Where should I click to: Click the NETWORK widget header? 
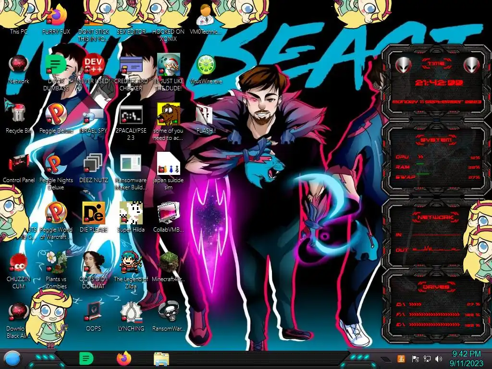[x=435, y=217]
